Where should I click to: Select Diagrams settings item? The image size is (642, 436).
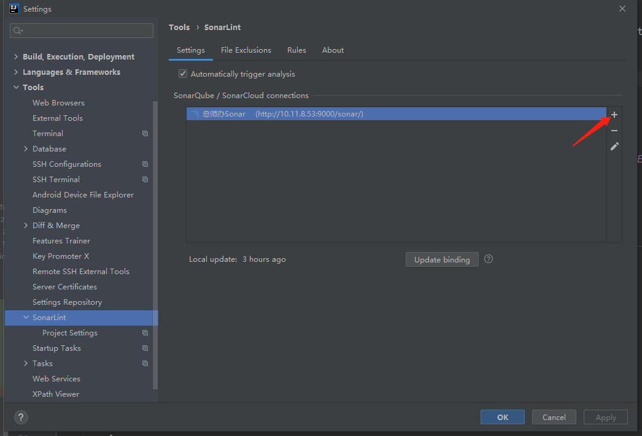pyautogui.click(x=50, y=210)
